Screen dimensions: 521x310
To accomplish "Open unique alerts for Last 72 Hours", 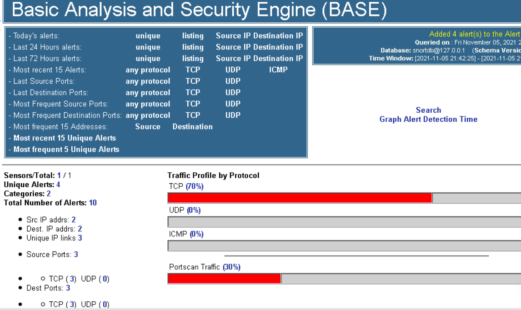I will pos(148,59).
